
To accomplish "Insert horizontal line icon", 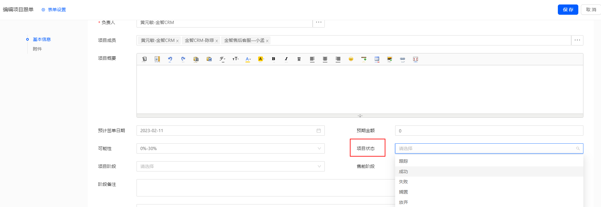I will (364, 59).
